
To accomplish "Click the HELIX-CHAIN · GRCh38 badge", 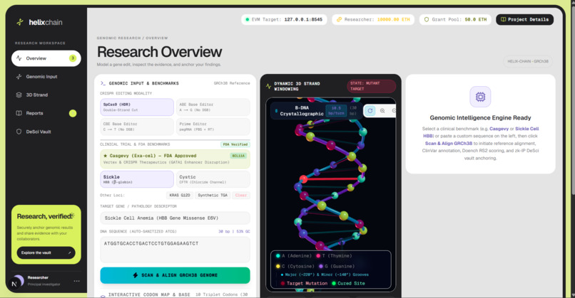I will coord(528,61).
